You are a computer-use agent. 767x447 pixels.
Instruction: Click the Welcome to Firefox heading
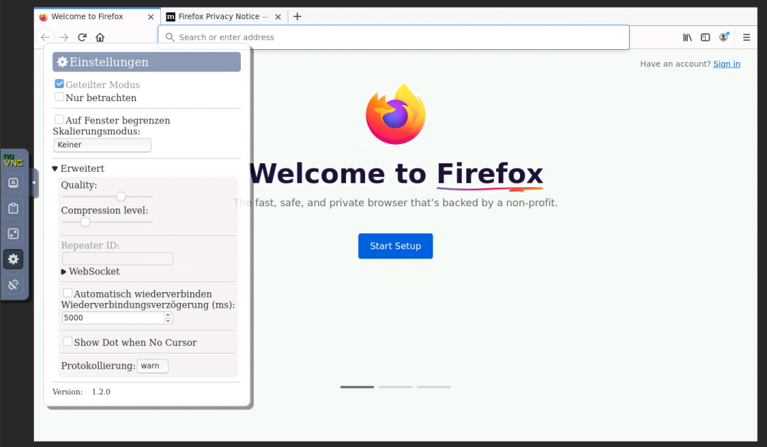pyautogui.click(x=397, y=173)
